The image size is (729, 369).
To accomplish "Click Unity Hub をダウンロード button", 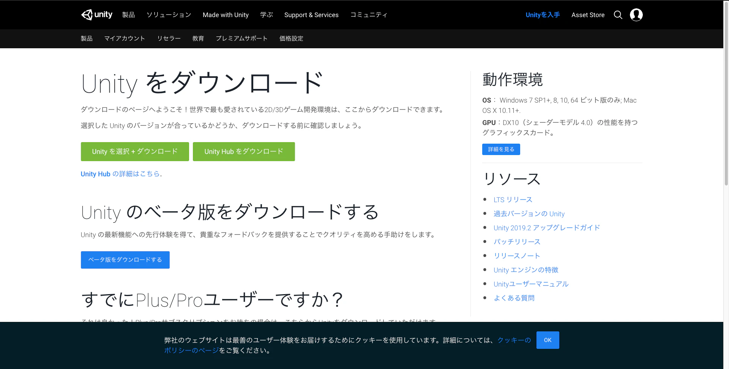I will (244, 152).
